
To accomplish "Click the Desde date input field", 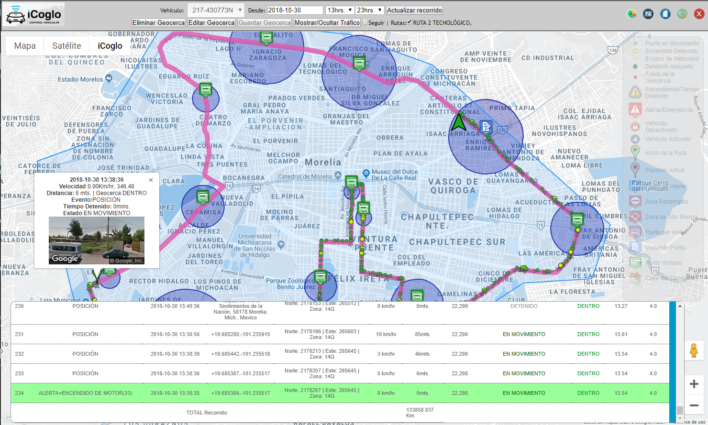I will [x=295, y=10].
